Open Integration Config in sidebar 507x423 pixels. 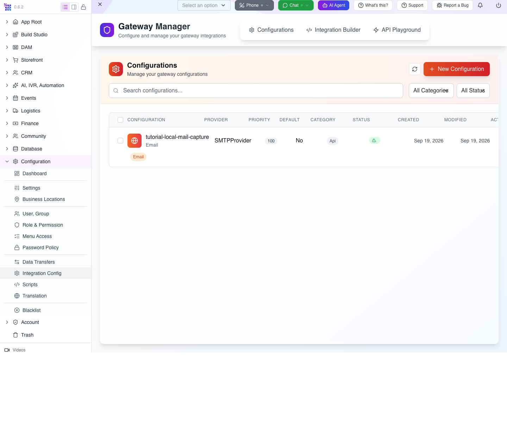(x=46, y=273)
